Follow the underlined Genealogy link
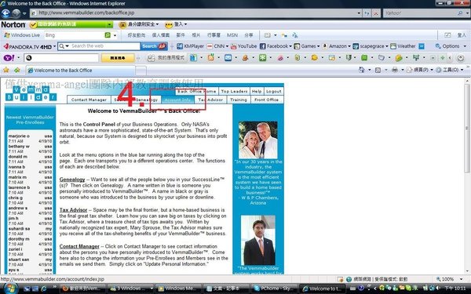 (x=72, y=180)
